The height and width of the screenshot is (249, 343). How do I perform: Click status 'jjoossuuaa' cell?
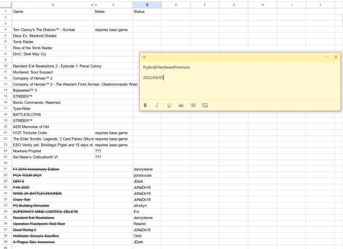tap(147, 175)
